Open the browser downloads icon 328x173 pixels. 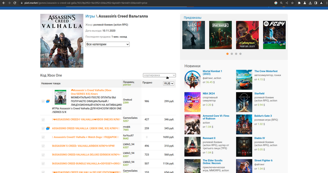(310, 3)
